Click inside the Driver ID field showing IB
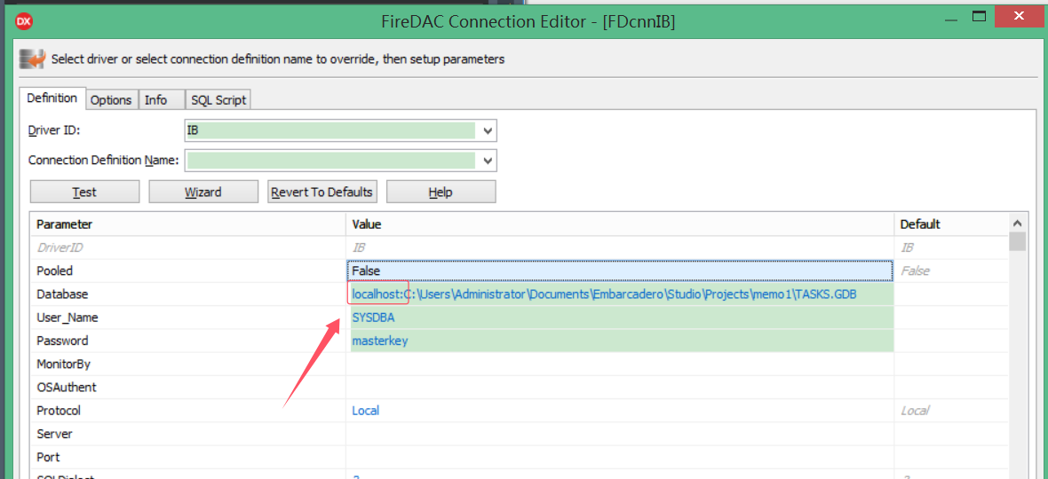The height and width of the screenshot is (479, 1048). click(x=331, y=130)
